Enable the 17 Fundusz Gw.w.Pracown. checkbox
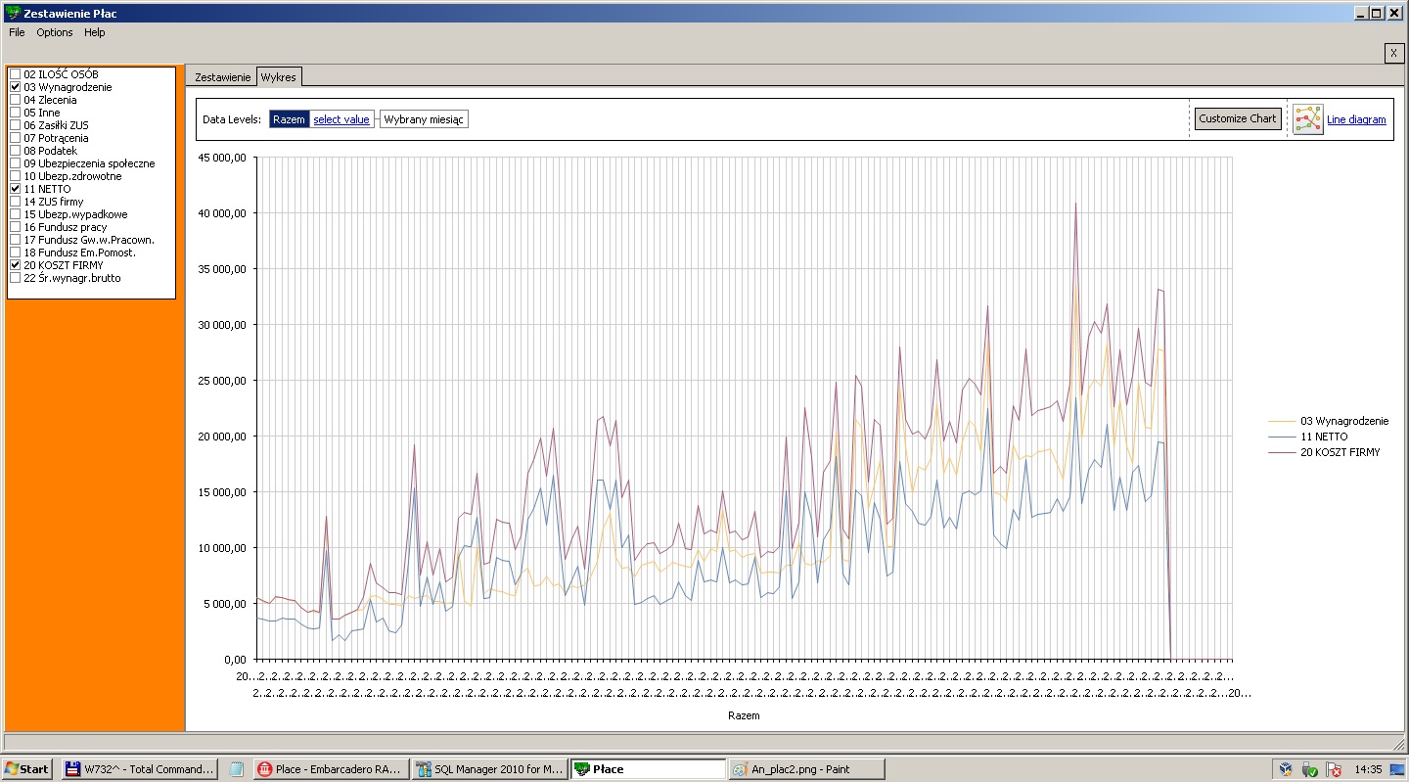This screenshot has height=782, width=1409. (16, 240)
